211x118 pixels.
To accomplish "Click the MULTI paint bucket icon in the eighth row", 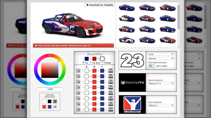I will pyautogui.click(x=111, y=109).
